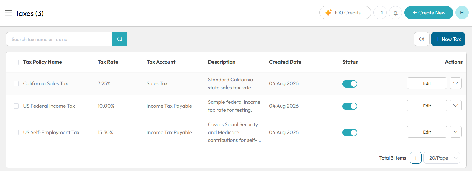Check the US Federal Income Tax row checkbox
Image resolution: width=472 pixels, height=171 pixels.
click(x=16, y=106)
